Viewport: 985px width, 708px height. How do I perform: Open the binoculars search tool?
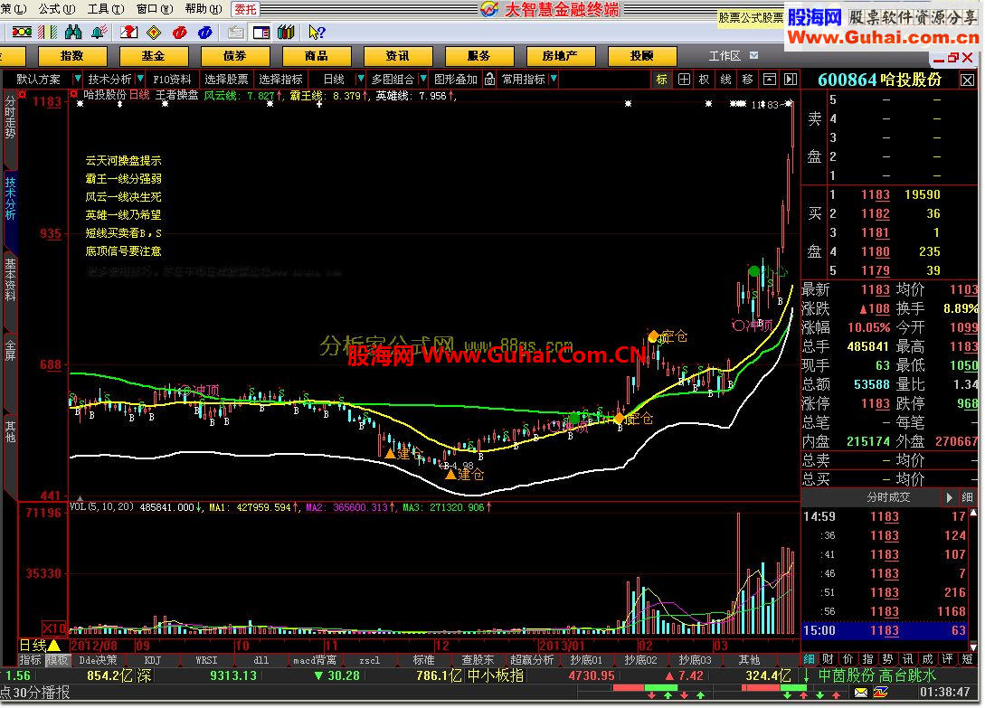(73, 32)
